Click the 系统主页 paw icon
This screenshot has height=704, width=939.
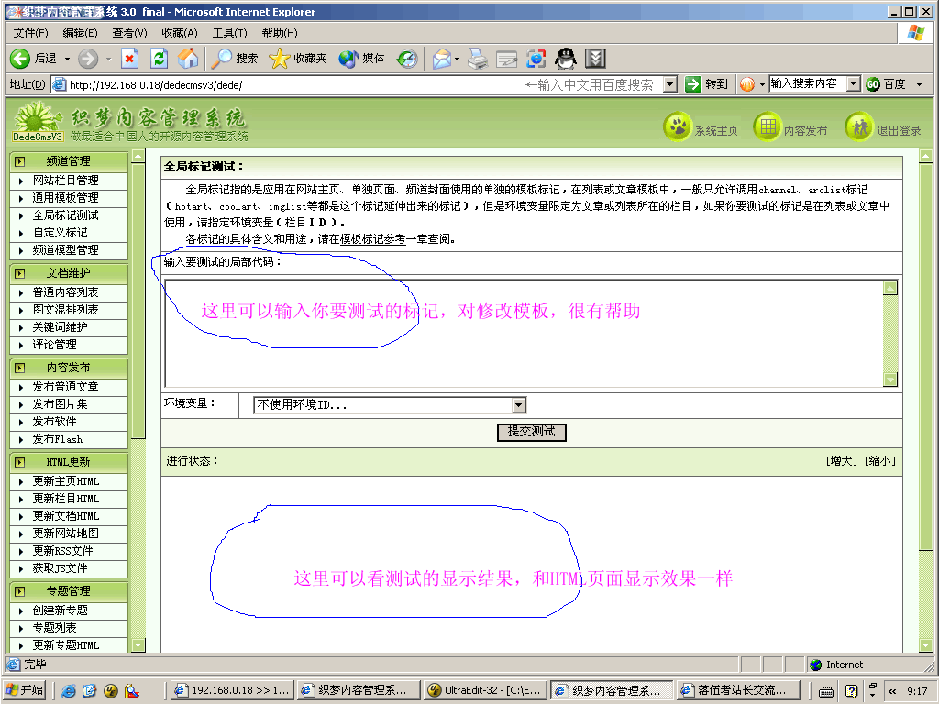677,128
